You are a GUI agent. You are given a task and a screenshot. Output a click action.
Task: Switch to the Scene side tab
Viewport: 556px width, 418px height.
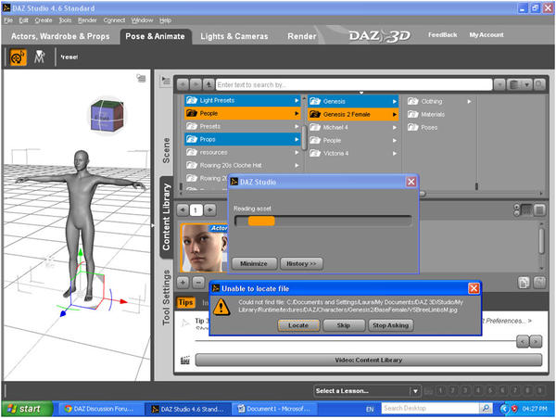166,151
